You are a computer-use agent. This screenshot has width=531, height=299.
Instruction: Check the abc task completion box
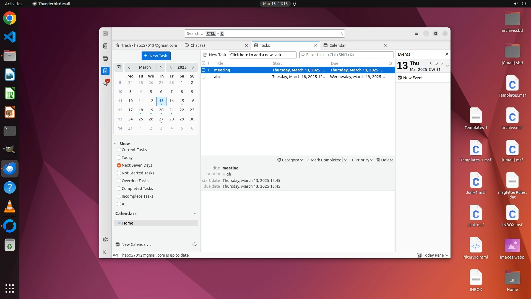204,77
